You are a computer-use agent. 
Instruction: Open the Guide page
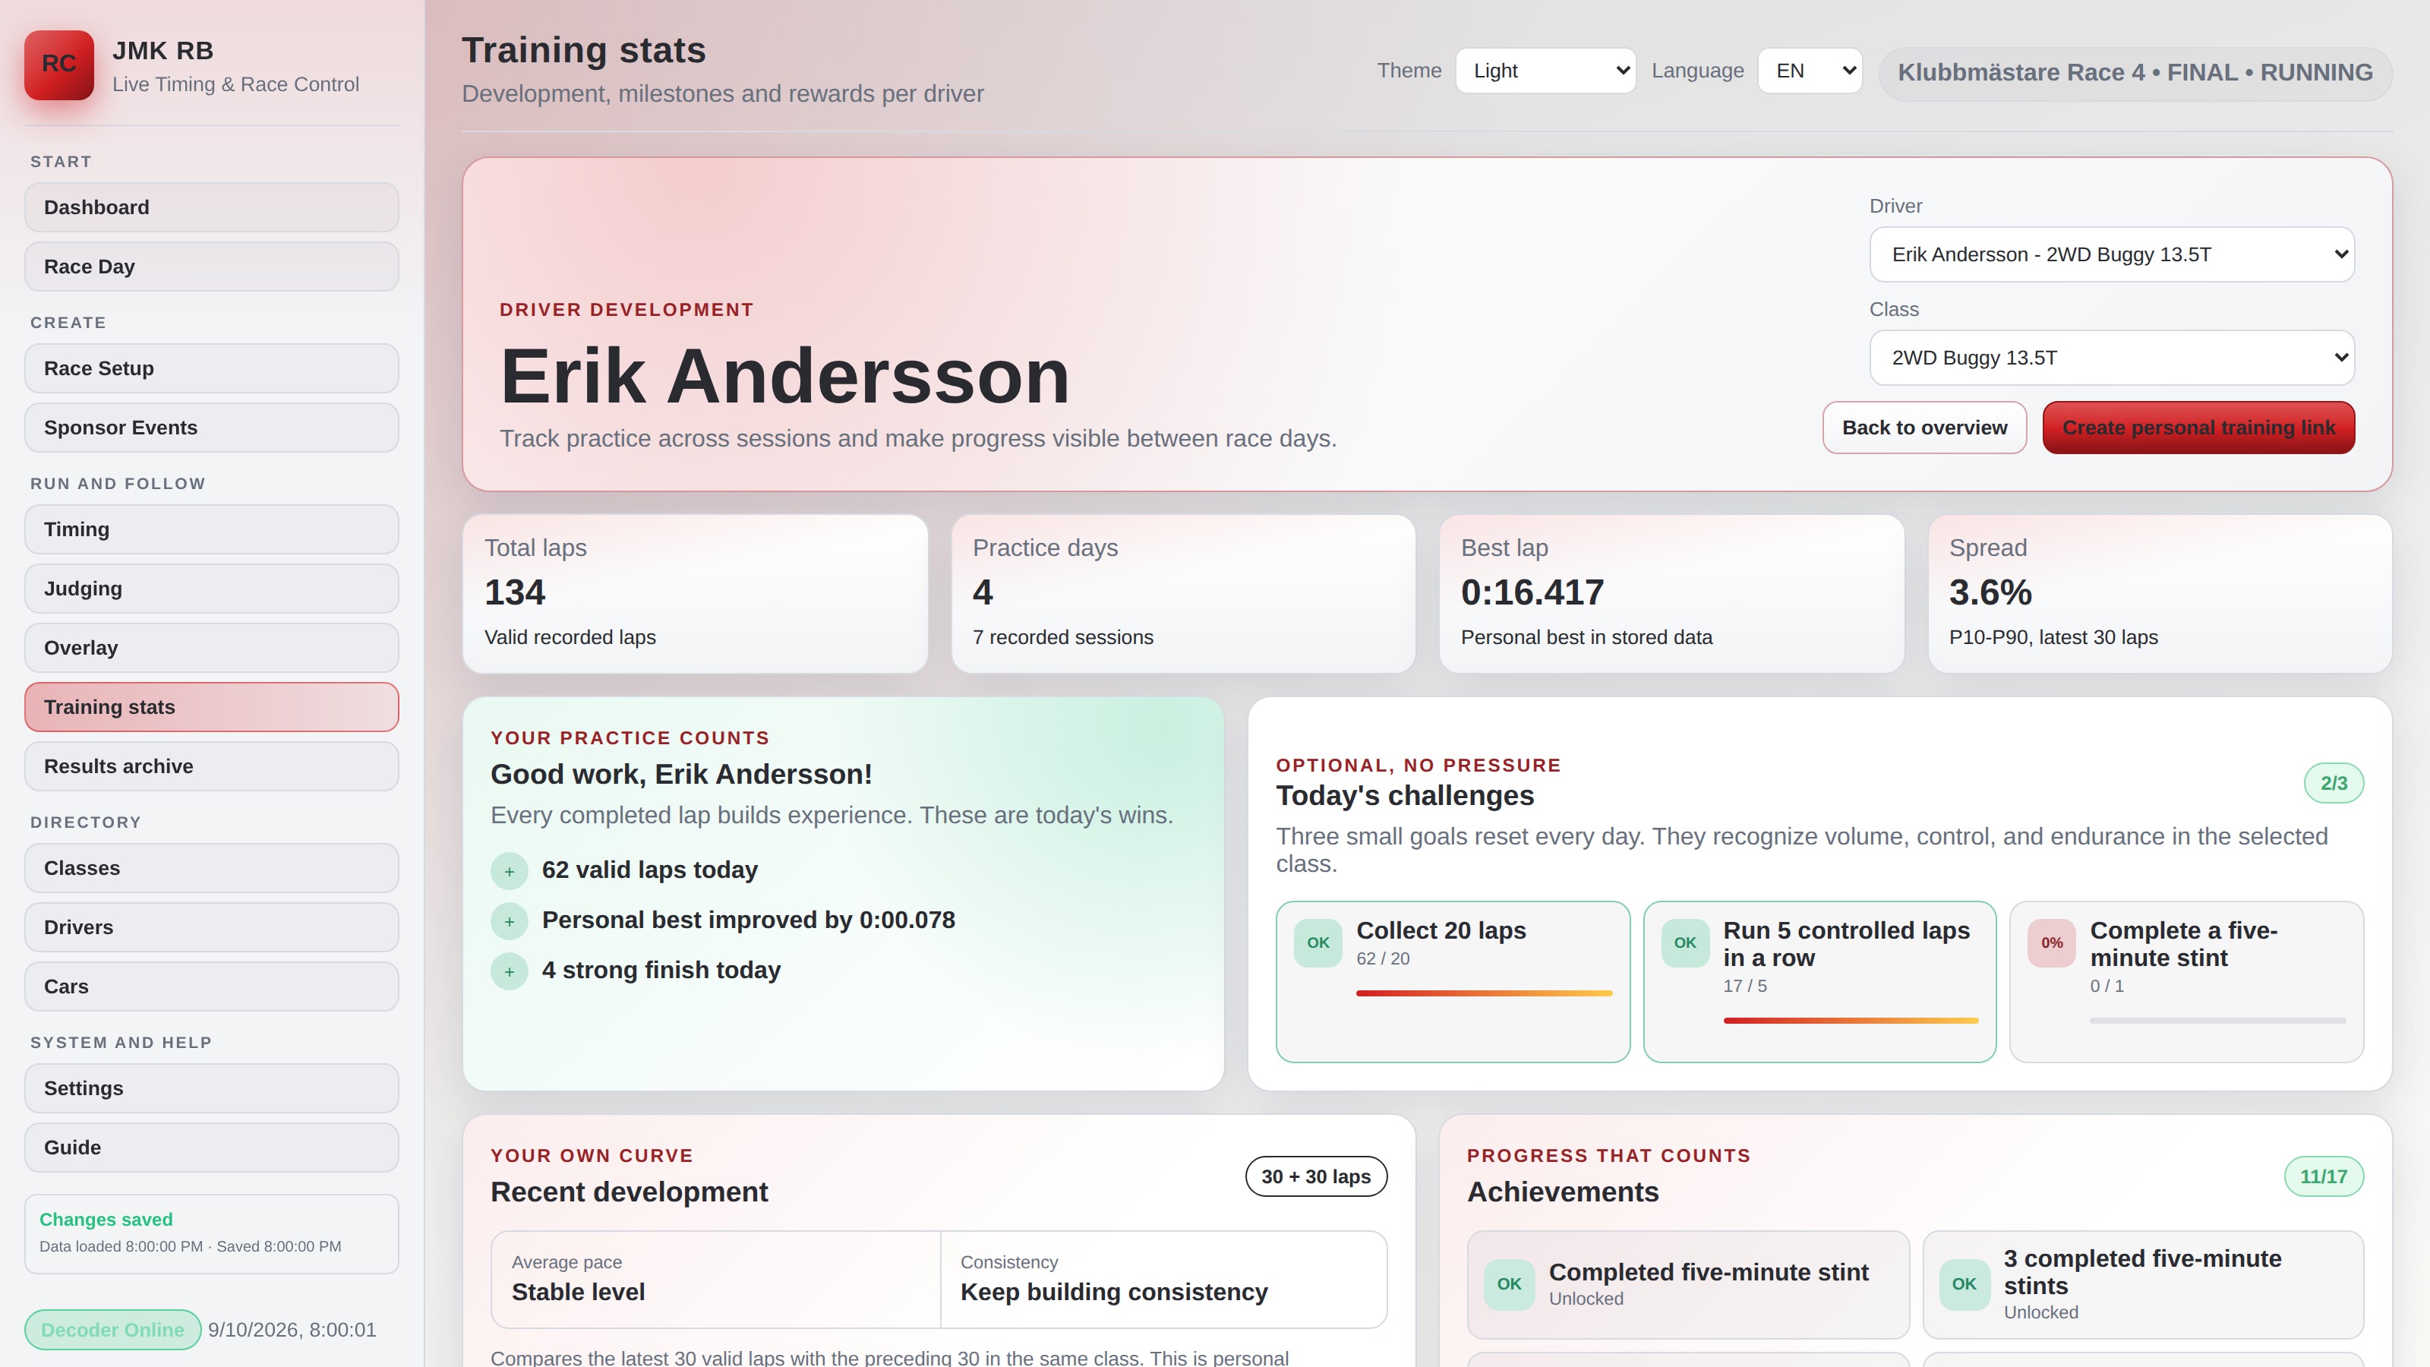(x=211, y=1148)
